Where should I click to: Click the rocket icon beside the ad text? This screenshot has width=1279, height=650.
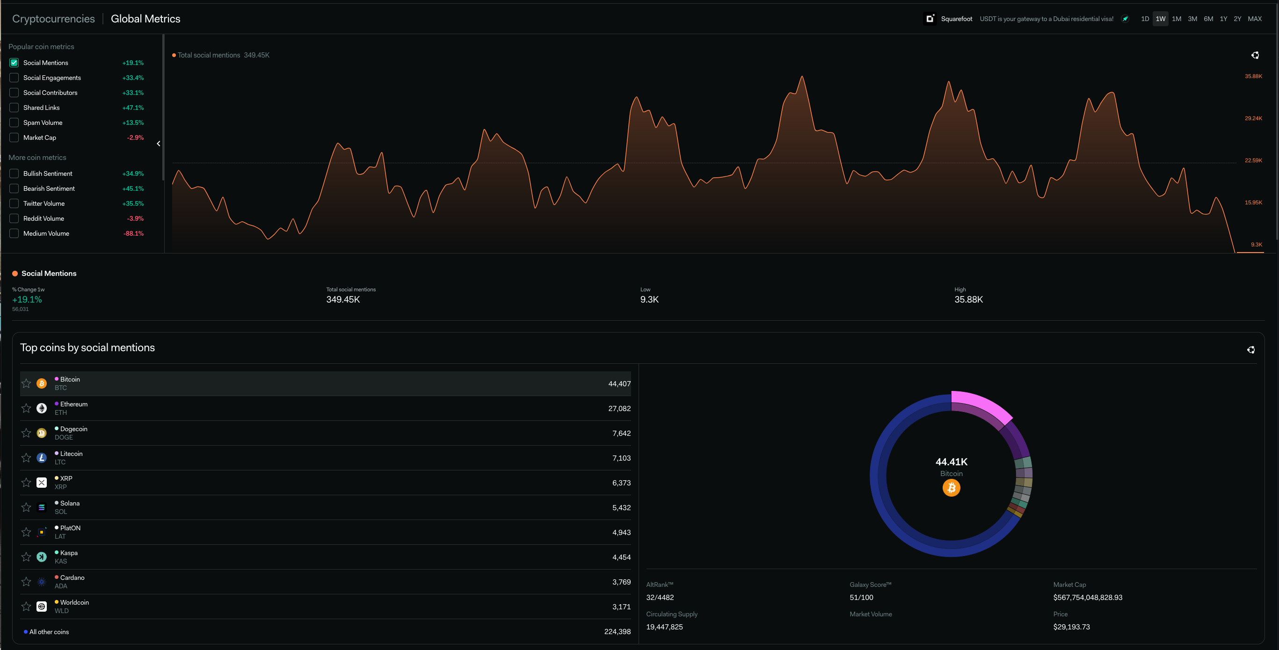pyautogui.click(x=1125, y=19)
